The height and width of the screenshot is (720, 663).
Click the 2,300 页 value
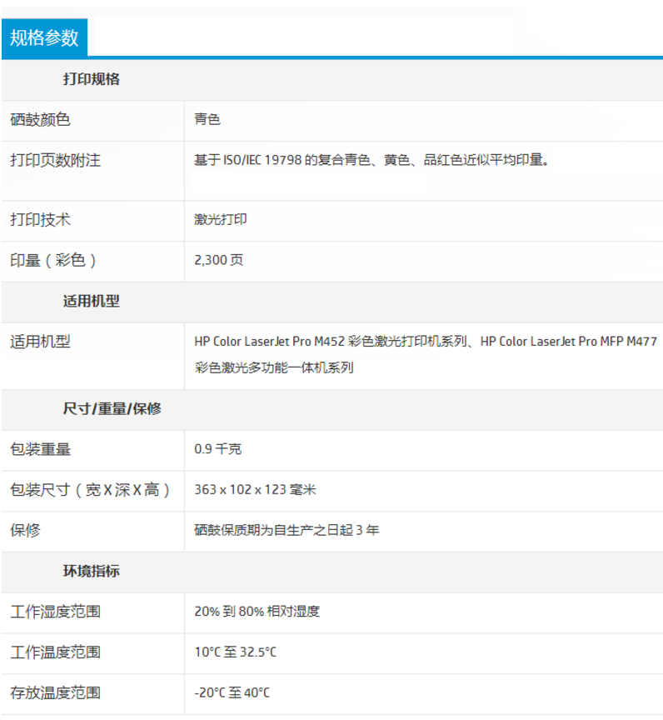pyautogui.click(x=219, y=260)
